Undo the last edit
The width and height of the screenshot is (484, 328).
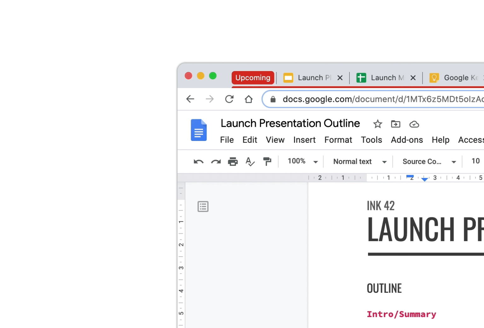[x=199, y=162]
